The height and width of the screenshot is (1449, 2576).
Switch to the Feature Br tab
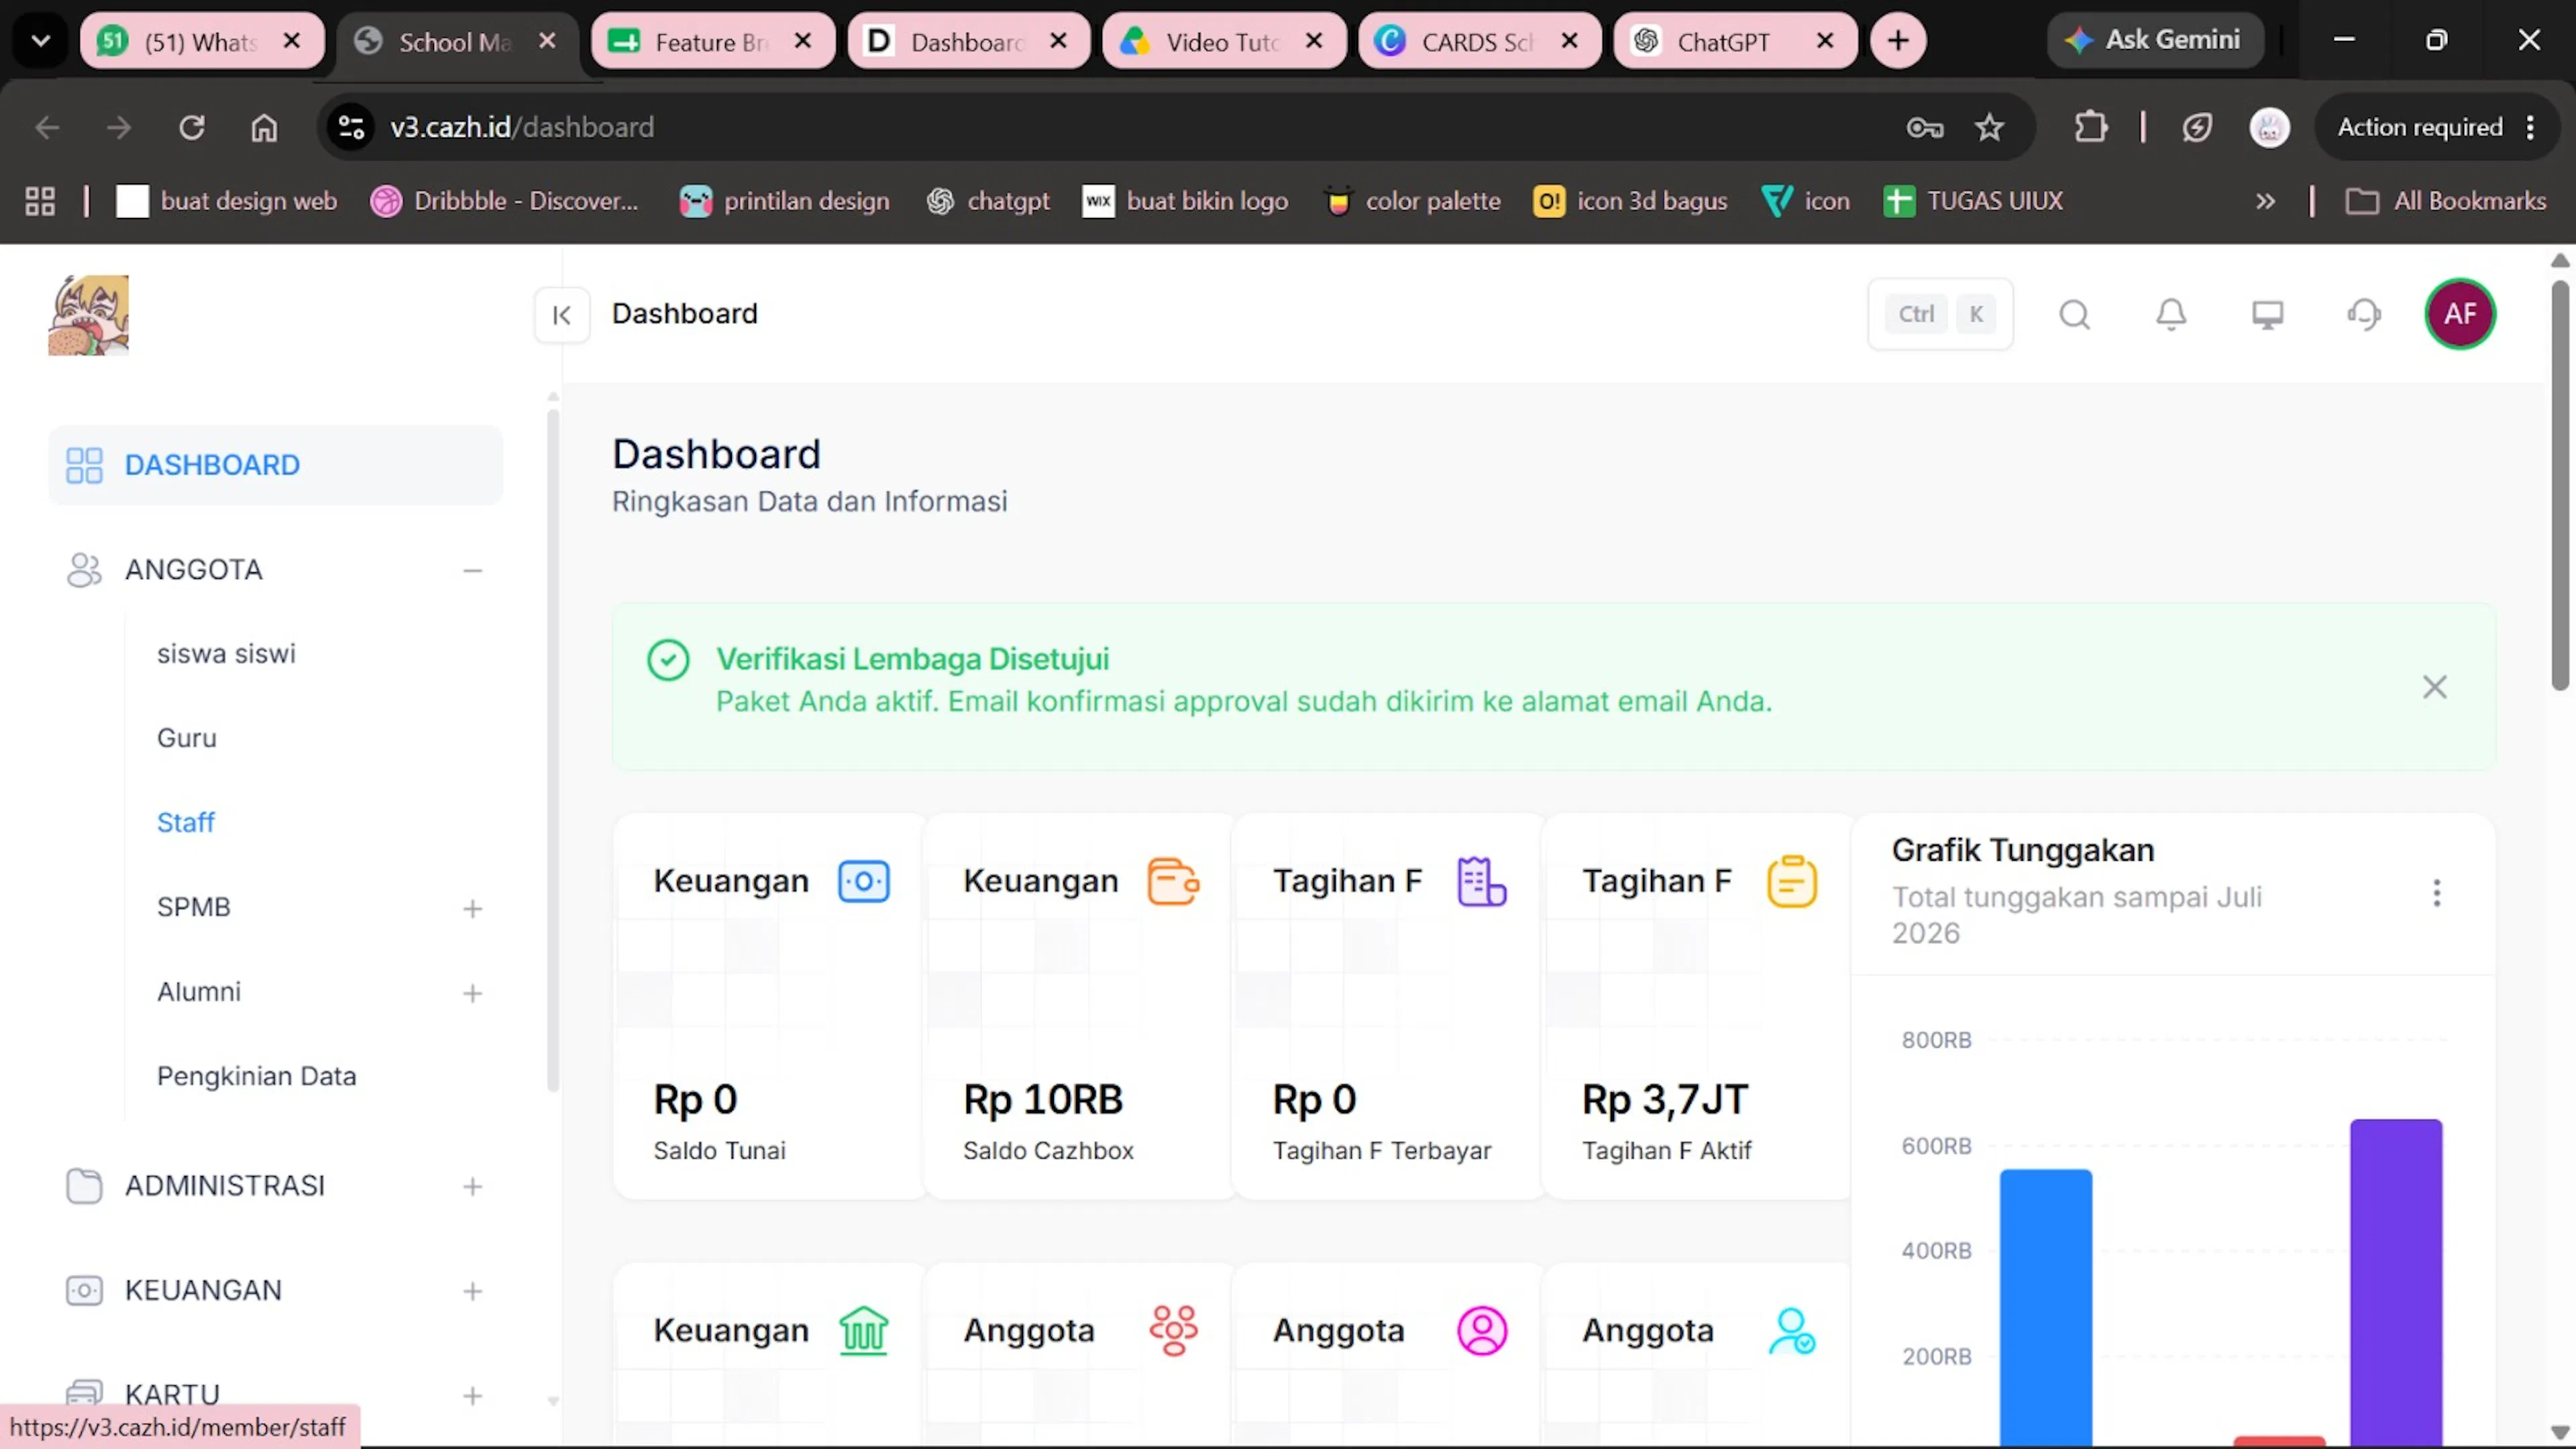pos(713,41)
